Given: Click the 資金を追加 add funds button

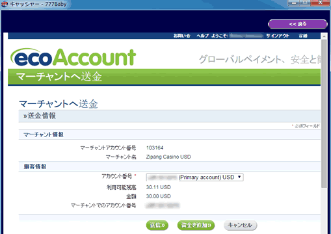Looking at the screenshot, I should 196,226.
